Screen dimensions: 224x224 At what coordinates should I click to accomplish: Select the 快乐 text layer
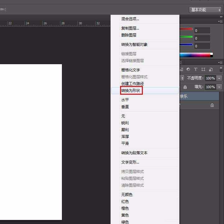[x=199, y=97]
